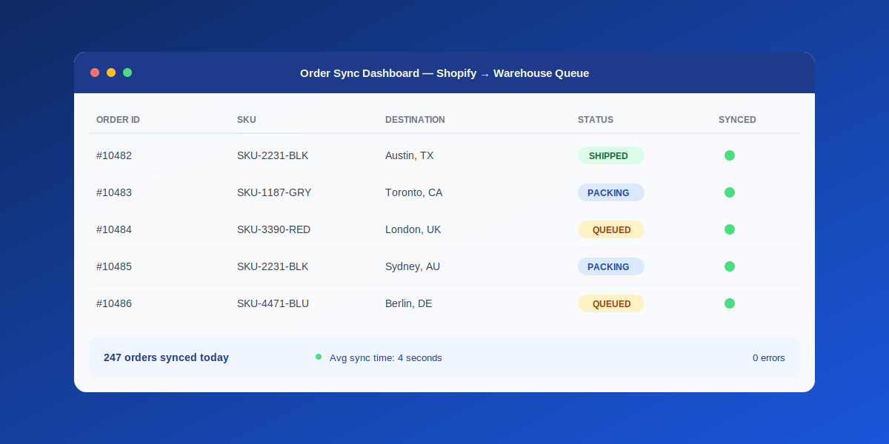Click the ORDER ID column header
The width and height of the screenshot is (889, 444).
(x=118, y=120)
